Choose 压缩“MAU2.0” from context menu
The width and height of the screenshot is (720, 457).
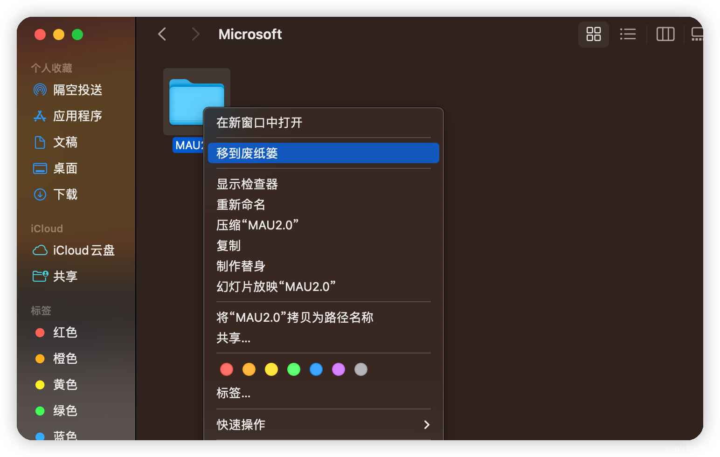[x=323, y=225]
